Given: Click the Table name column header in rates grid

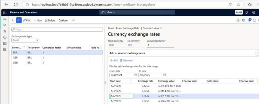Looking at the screenshot, I should pos(212,81).
